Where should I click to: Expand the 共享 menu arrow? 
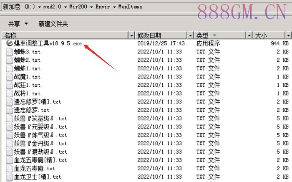(x=26, y=24)
